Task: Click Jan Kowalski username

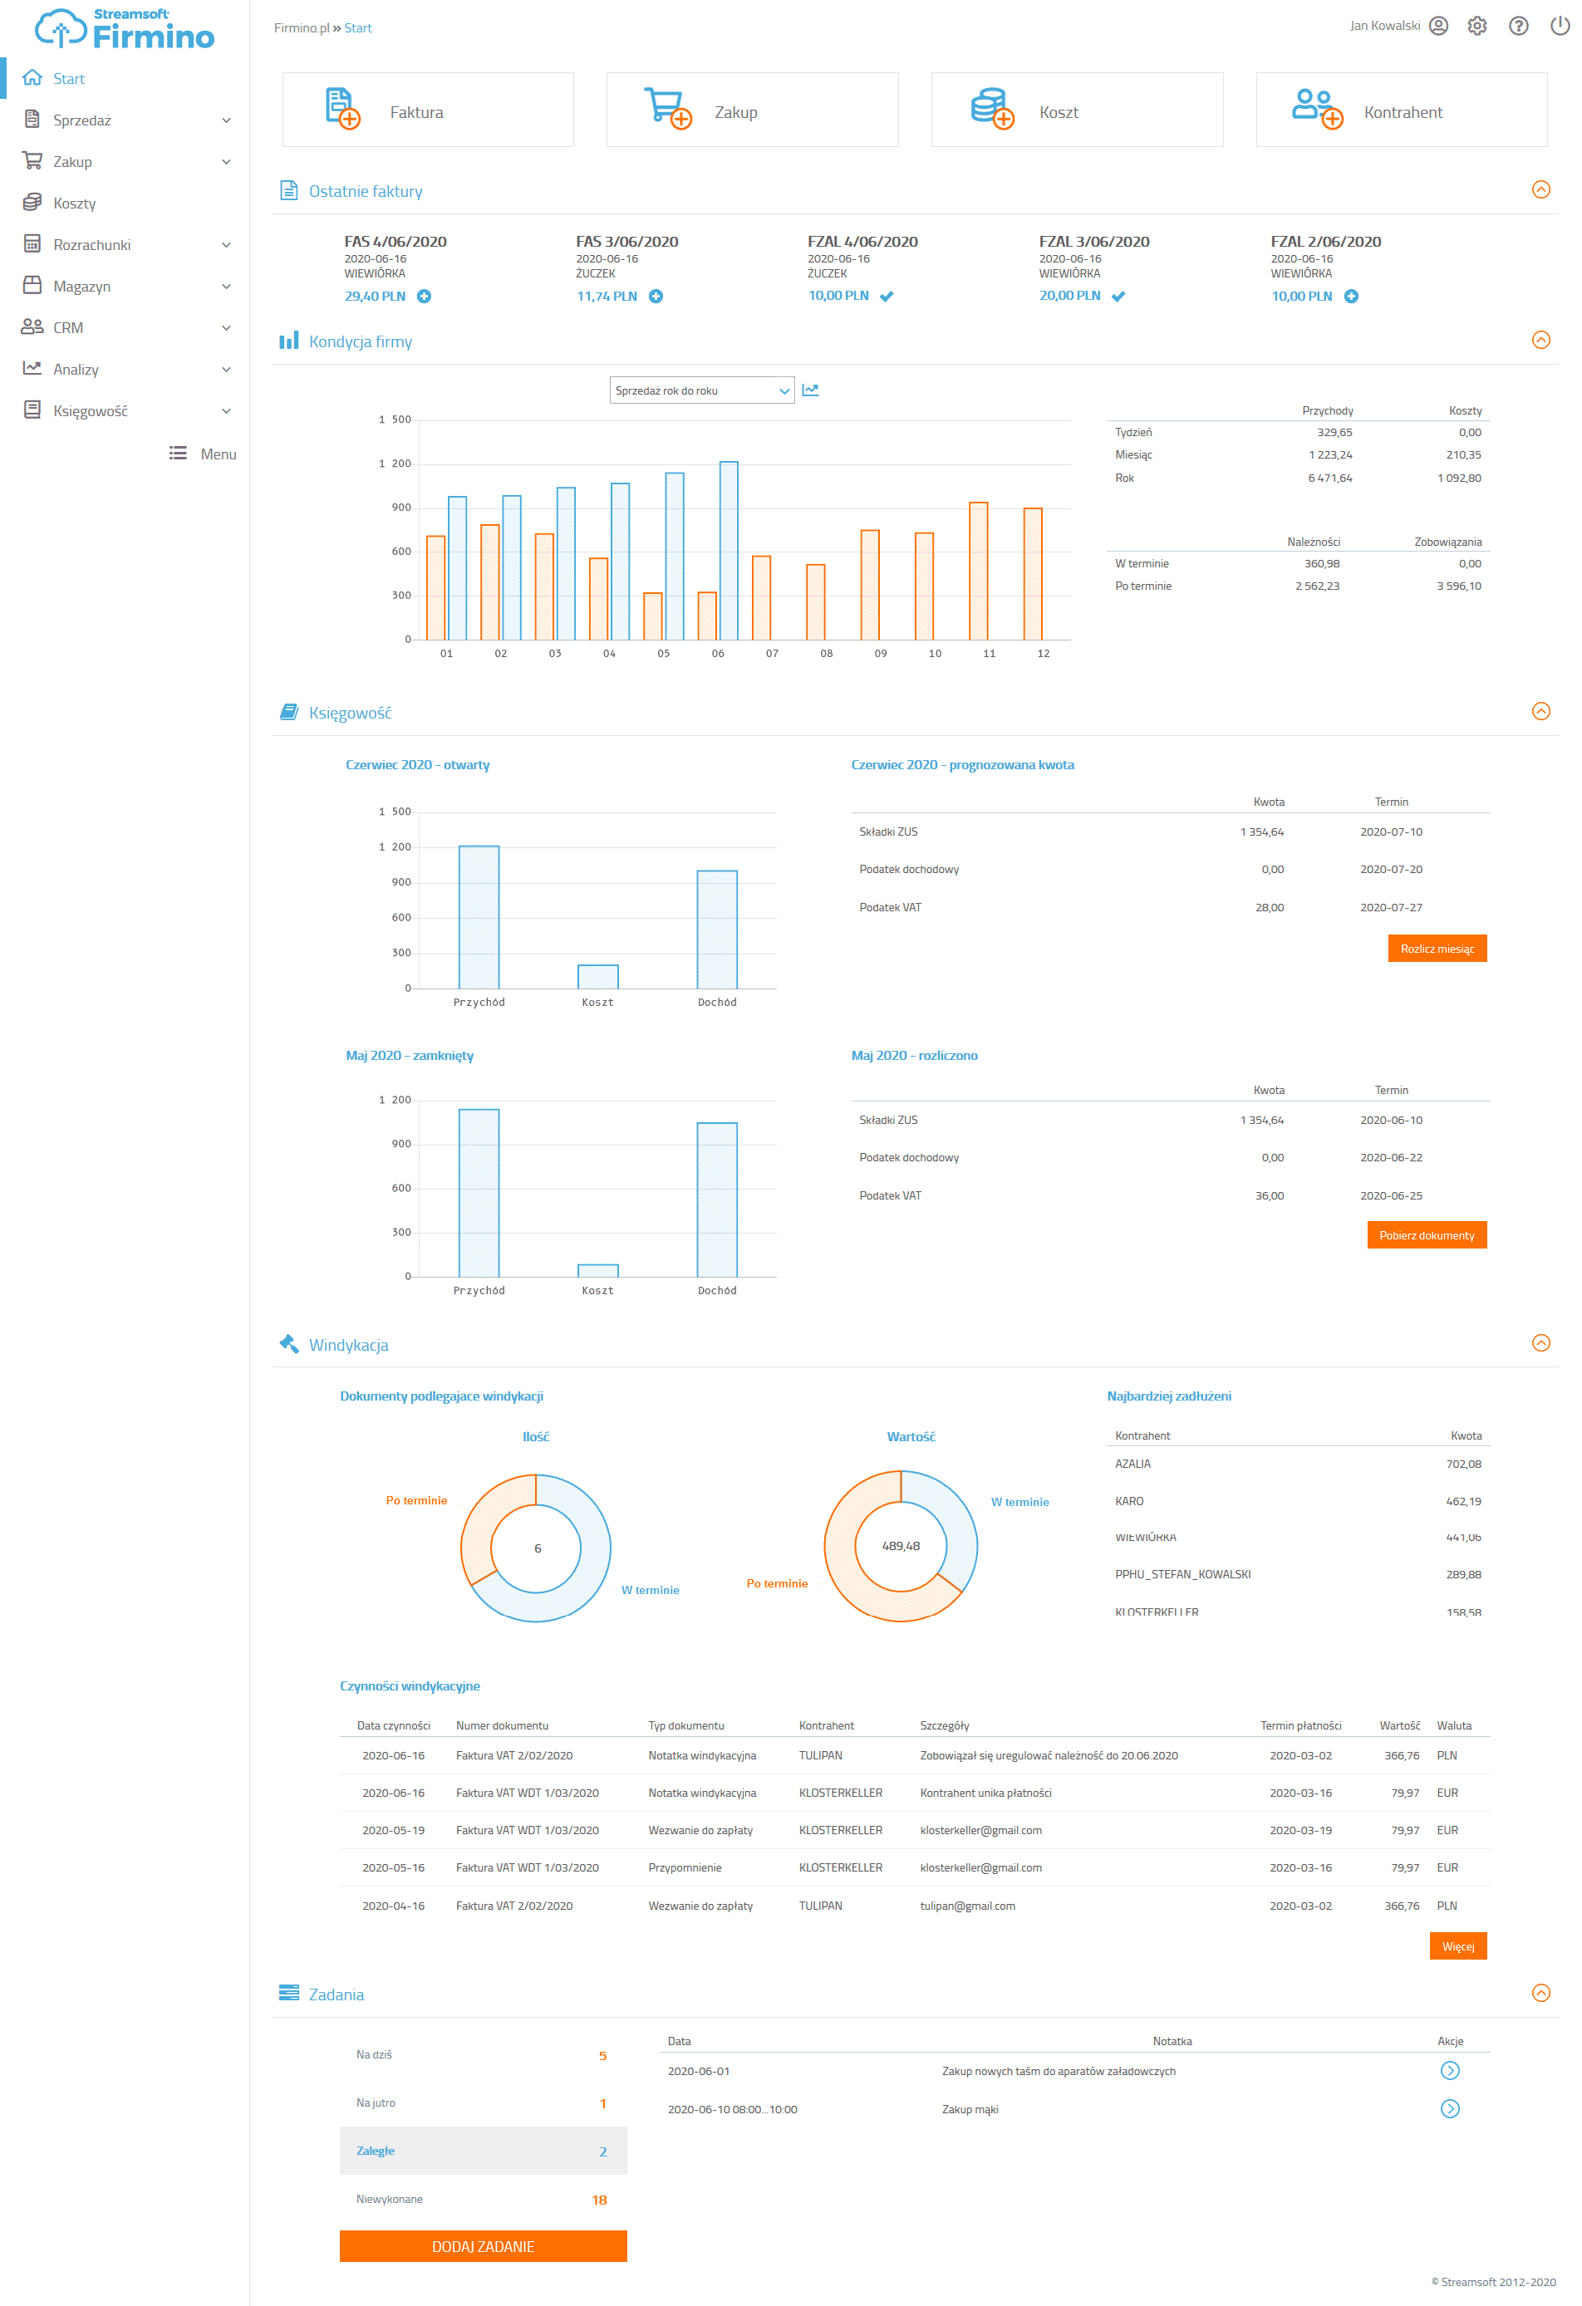Action: point(1383,26)
